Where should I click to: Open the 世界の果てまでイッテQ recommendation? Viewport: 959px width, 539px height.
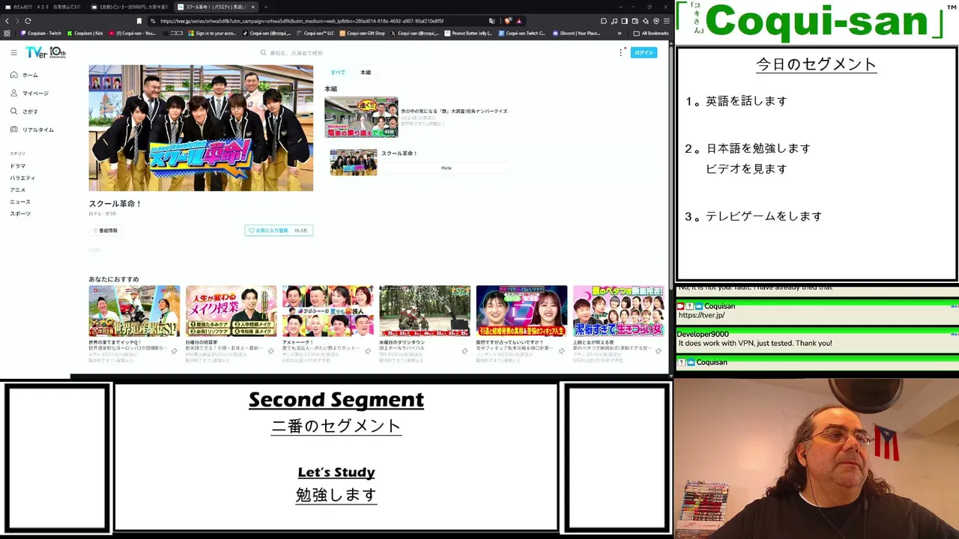134,311
